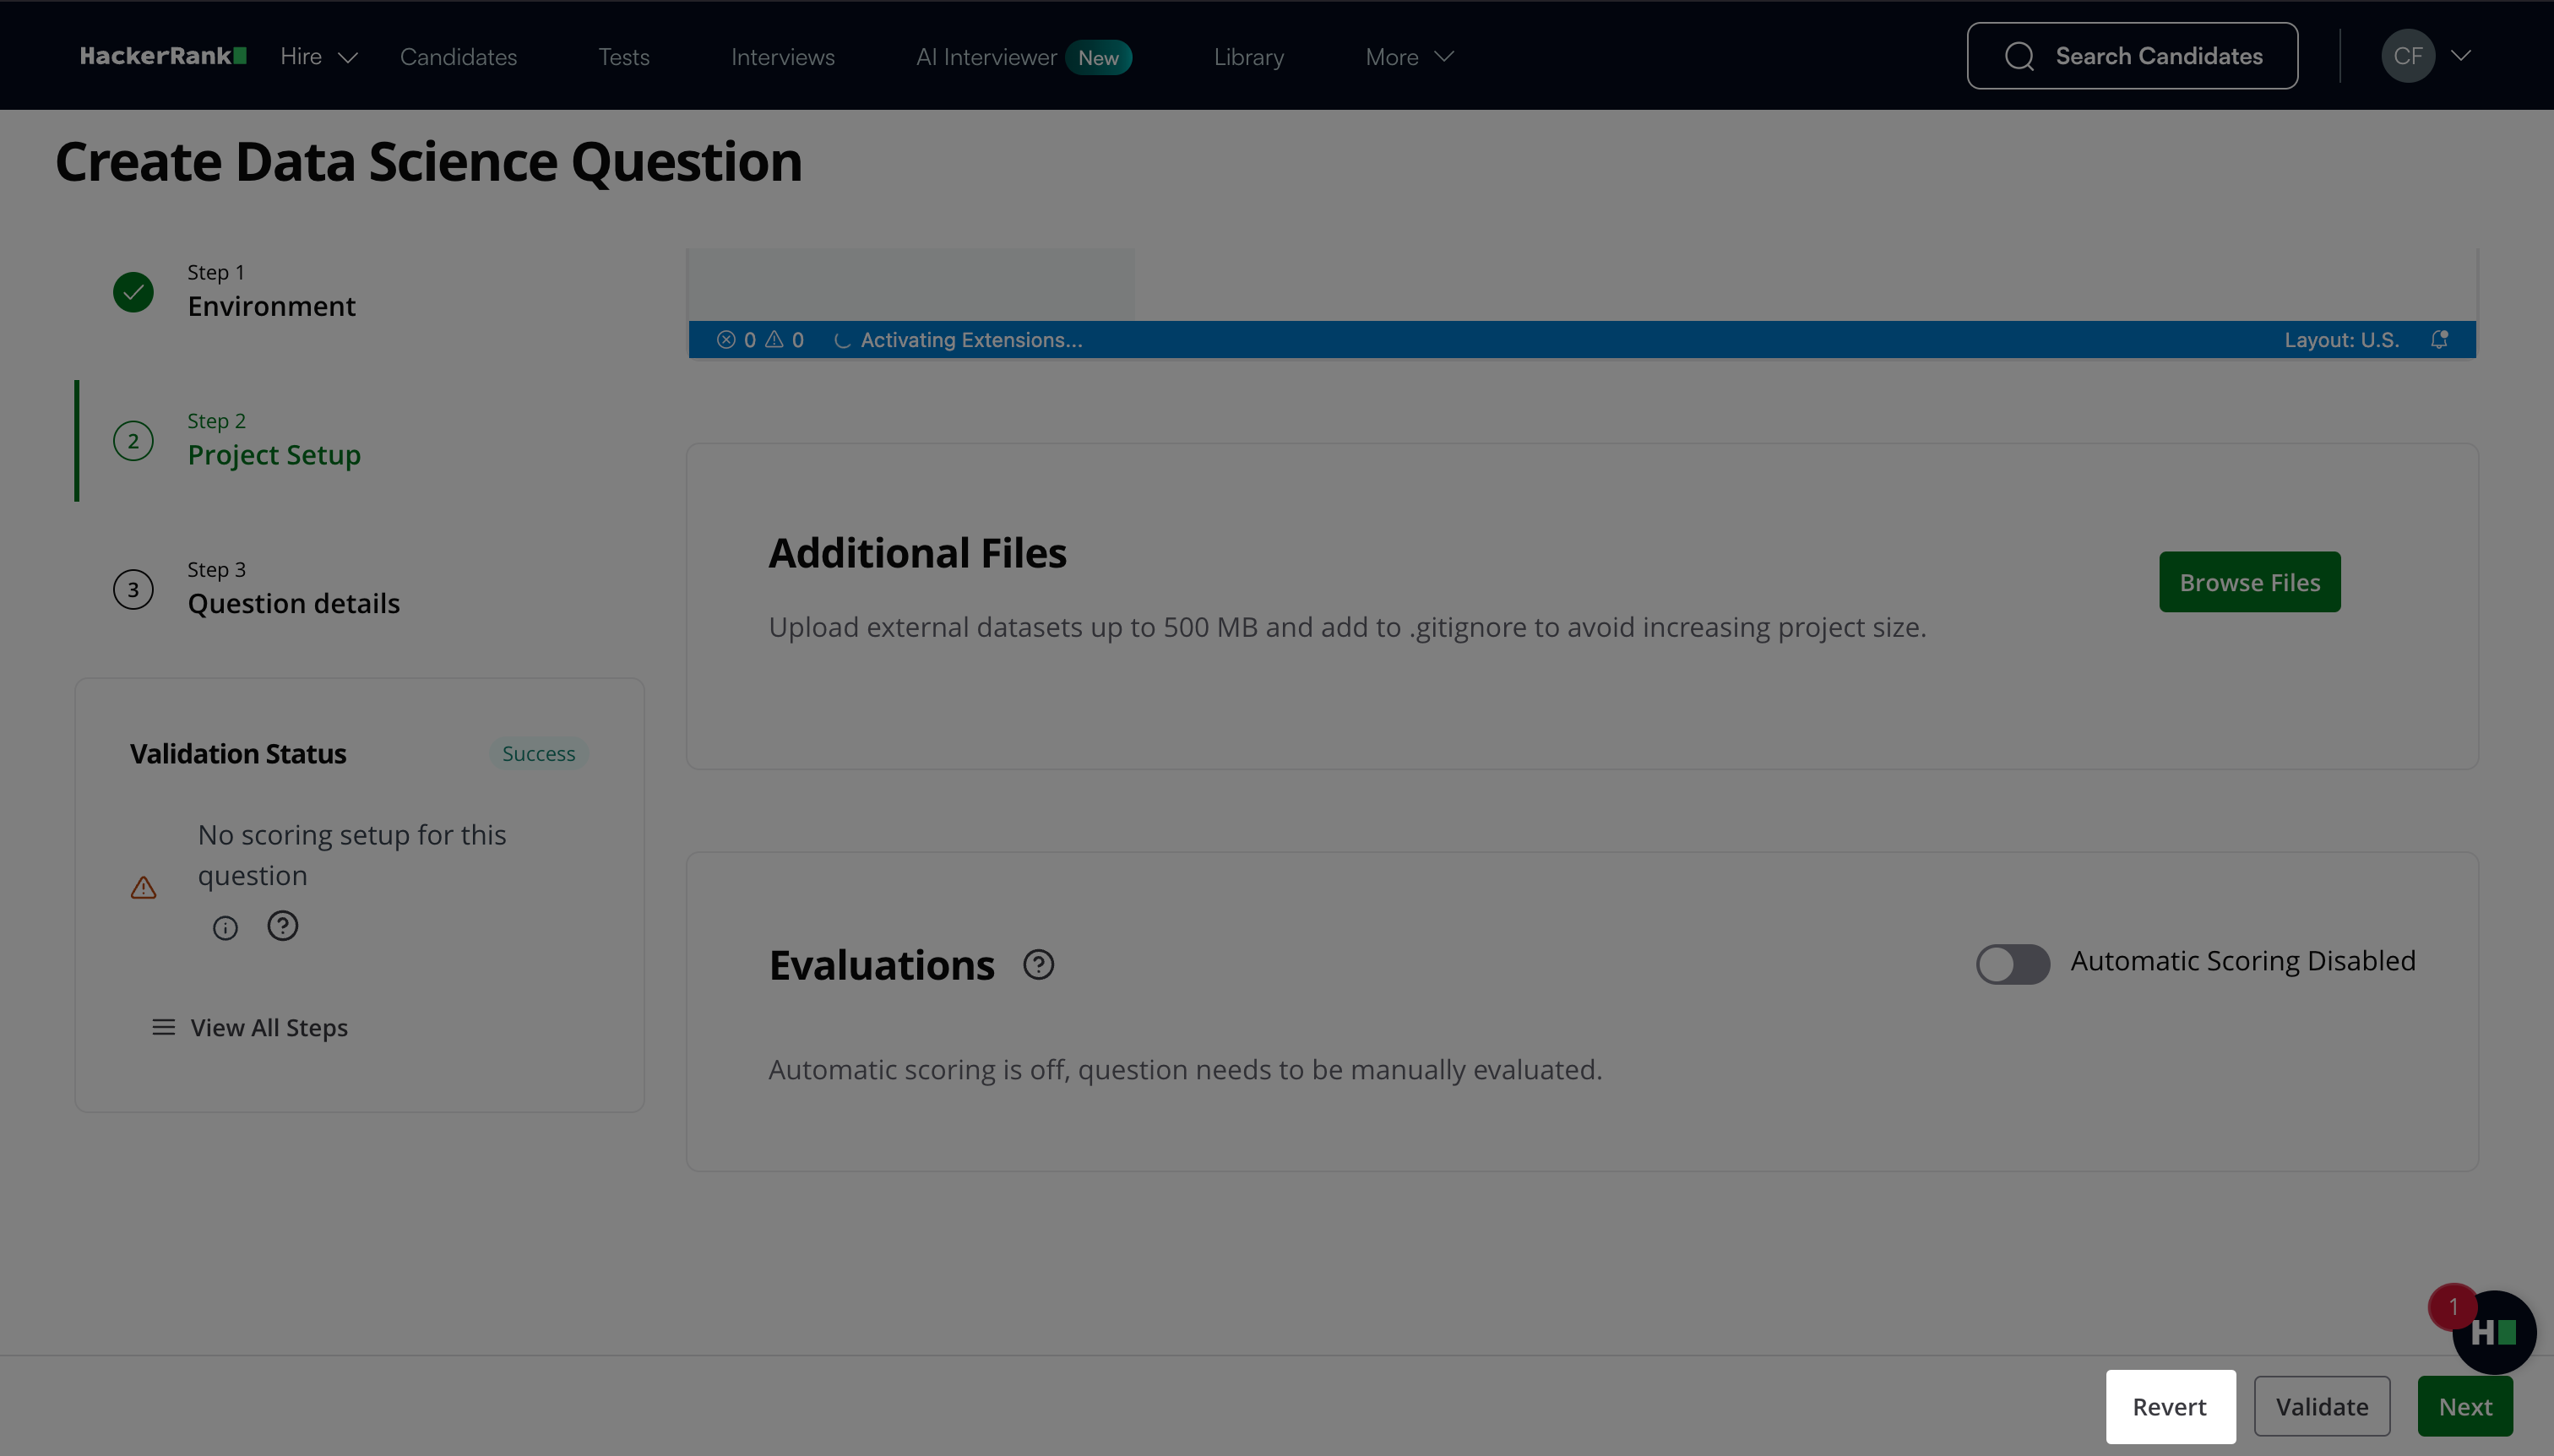Enable the Automatic Scoring toggle
This screenshot has width=2554, height=1456.
(2012, 964)
